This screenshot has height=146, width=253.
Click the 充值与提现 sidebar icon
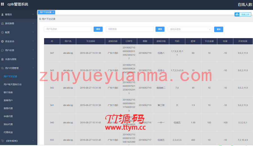tap(3, 59)
